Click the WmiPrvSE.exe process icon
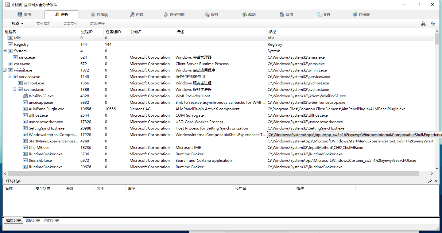The width and height of the screenshot is (442, 233). [25, 96]
